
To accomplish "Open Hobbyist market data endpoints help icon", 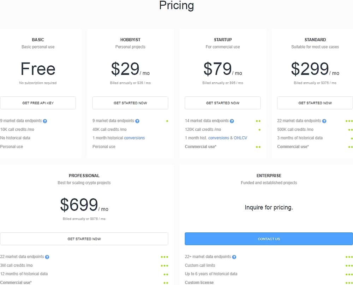I will click(137, 121).
